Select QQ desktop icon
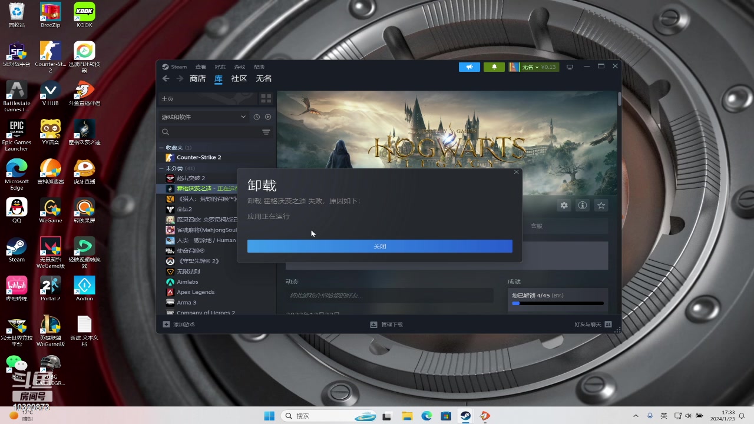 tap(16, 211)
